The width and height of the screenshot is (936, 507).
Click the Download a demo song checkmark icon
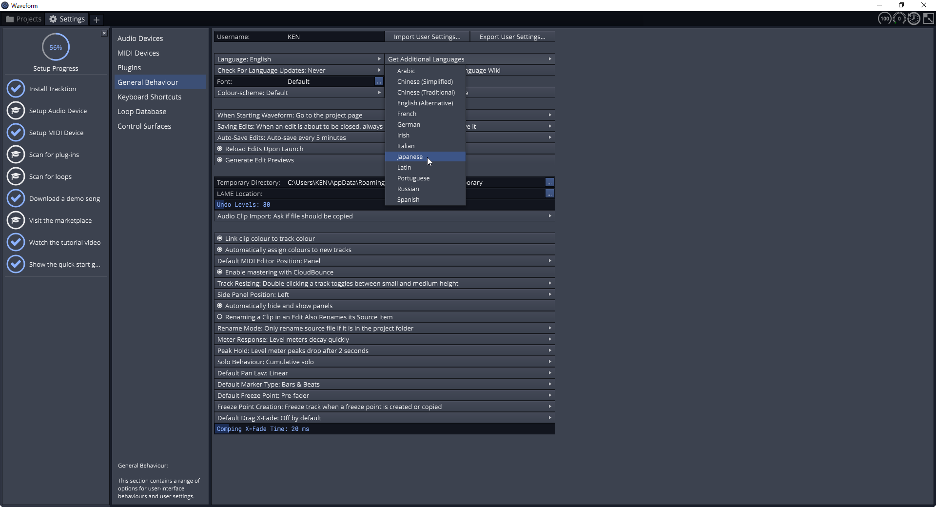tap(16, 198)
